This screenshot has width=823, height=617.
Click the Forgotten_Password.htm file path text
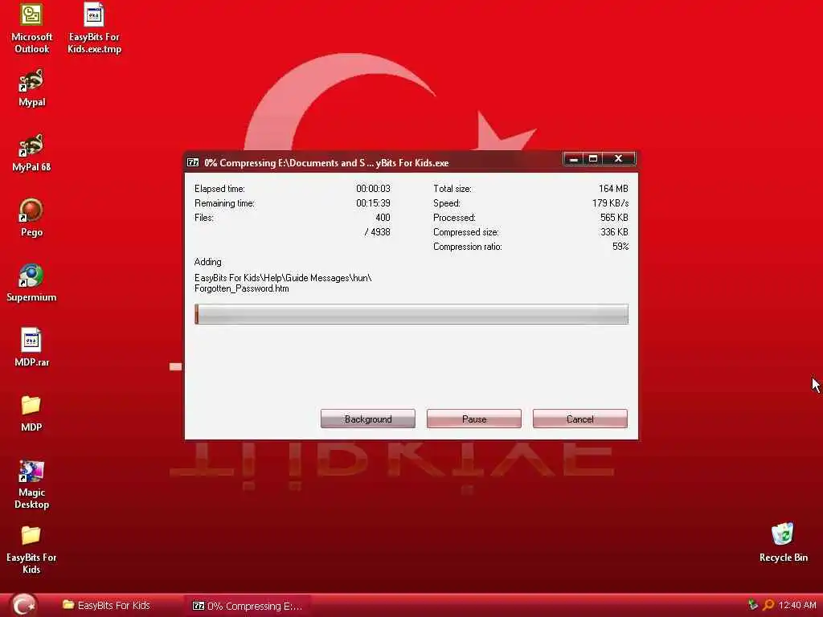[283, 283]
